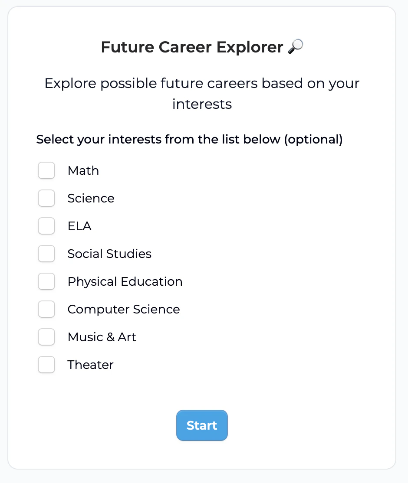Tick the Science checkbox box
This screenshot has height=483, width=408.
[x=46, y=198]
